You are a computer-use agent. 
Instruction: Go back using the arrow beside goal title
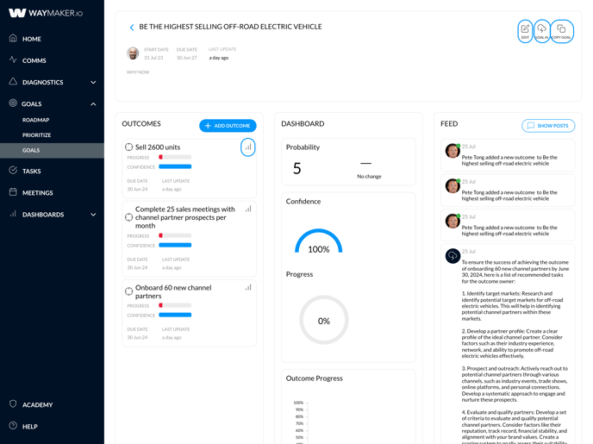(132, 28)
